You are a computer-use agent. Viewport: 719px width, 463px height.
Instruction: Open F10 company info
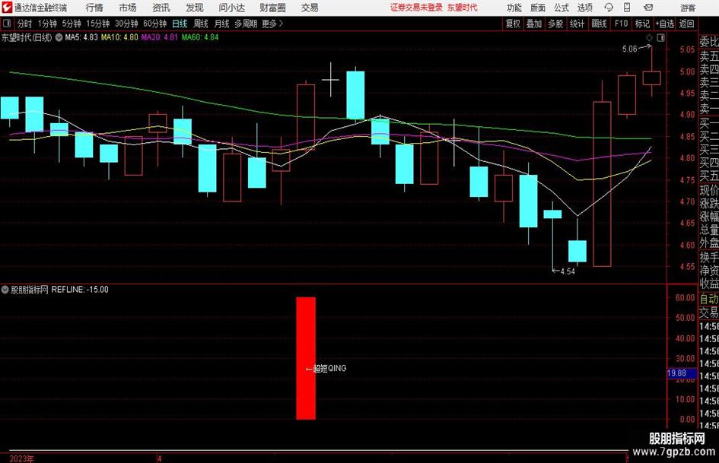pyautogui.click(x=622, y=24)
